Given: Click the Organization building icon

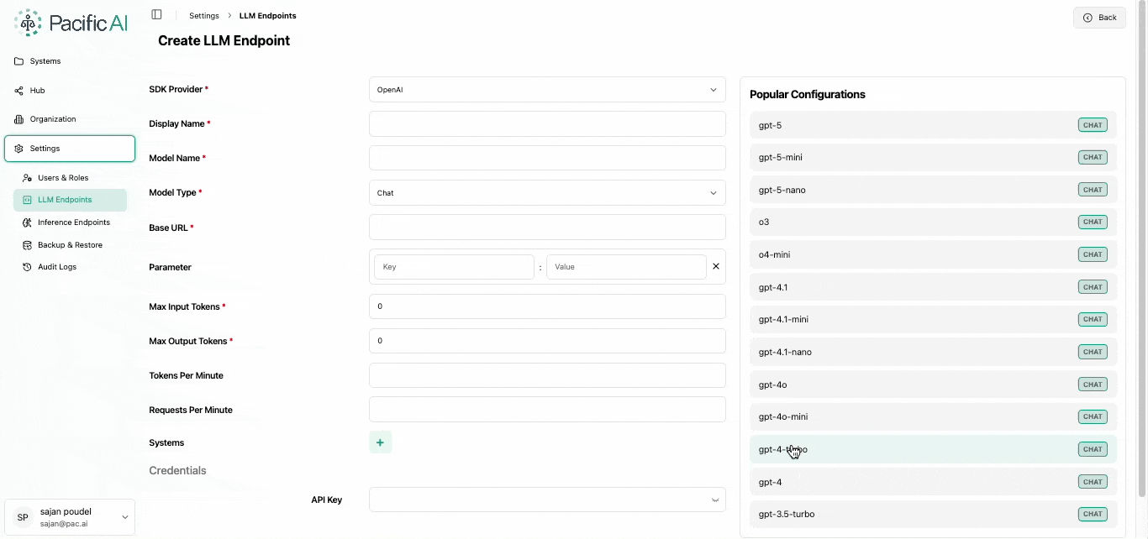Looking at the screenshot, I should pyautogui.click(x=18, y=118).
